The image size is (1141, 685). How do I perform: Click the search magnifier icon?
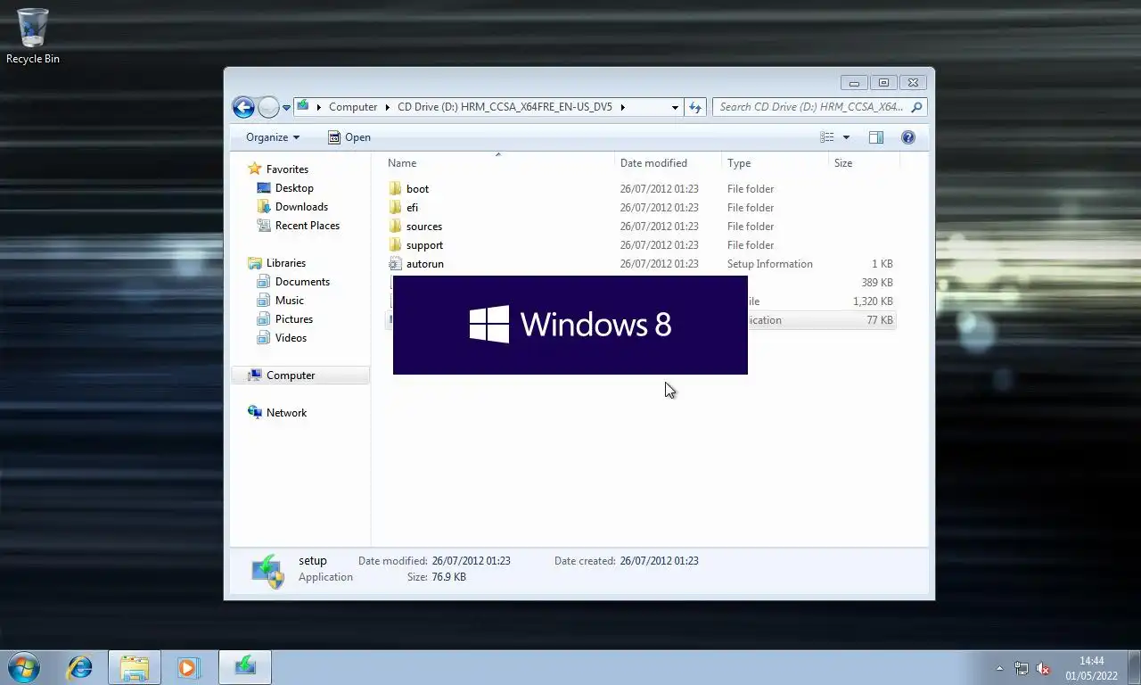click(917, 107)
